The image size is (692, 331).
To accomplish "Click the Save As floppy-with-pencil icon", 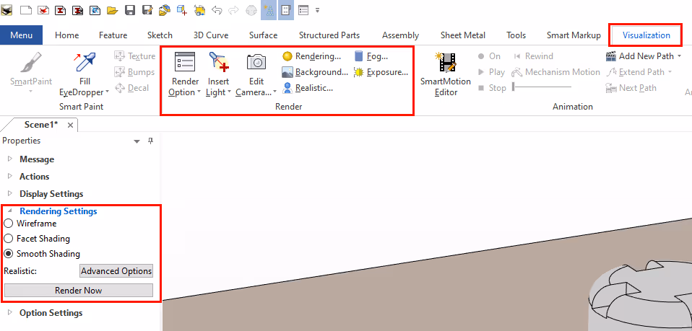I will pos(147,9).
